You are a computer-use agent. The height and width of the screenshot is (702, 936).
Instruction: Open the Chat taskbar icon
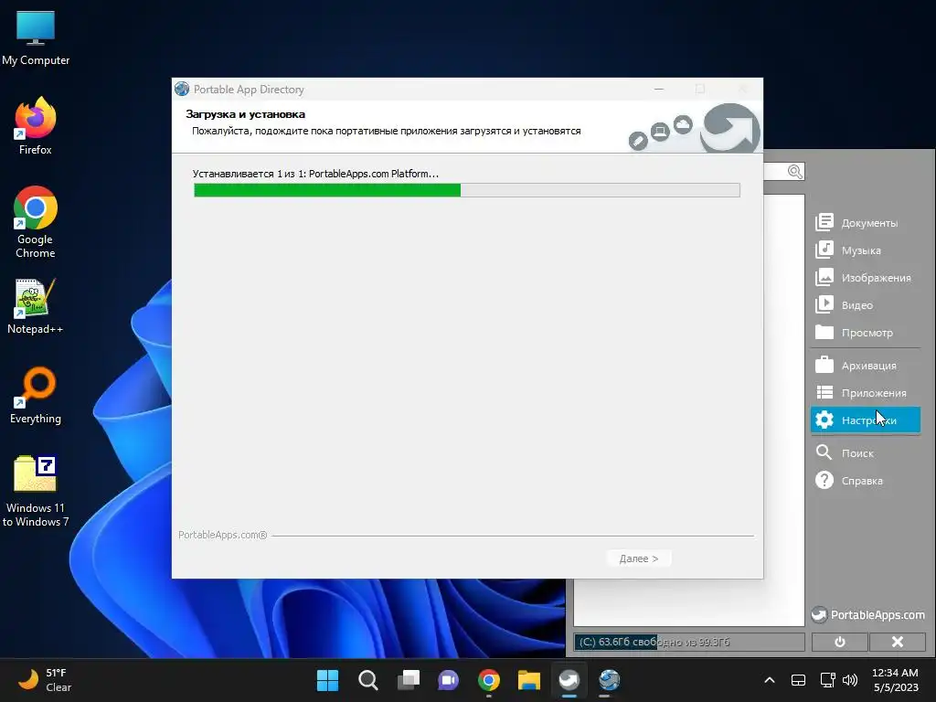(448, 680)
